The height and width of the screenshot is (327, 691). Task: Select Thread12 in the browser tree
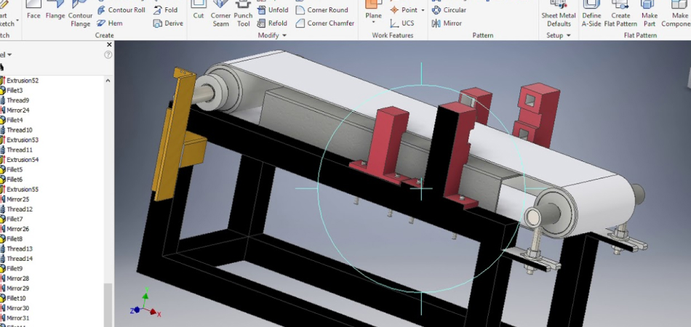[x=20, y=209]
